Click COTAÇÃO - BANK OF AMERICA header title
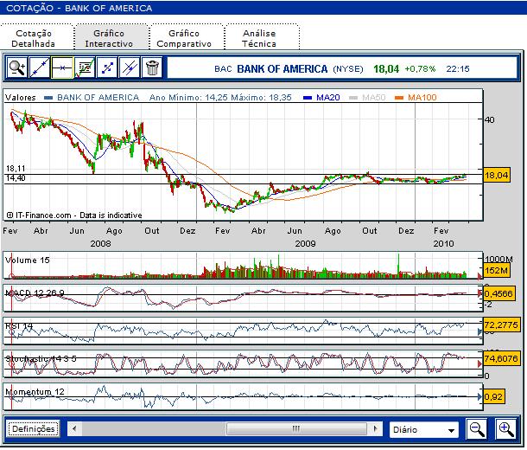The width and height of the screenshot is (527, 450). pyautogui.click(x=79, y=8)
